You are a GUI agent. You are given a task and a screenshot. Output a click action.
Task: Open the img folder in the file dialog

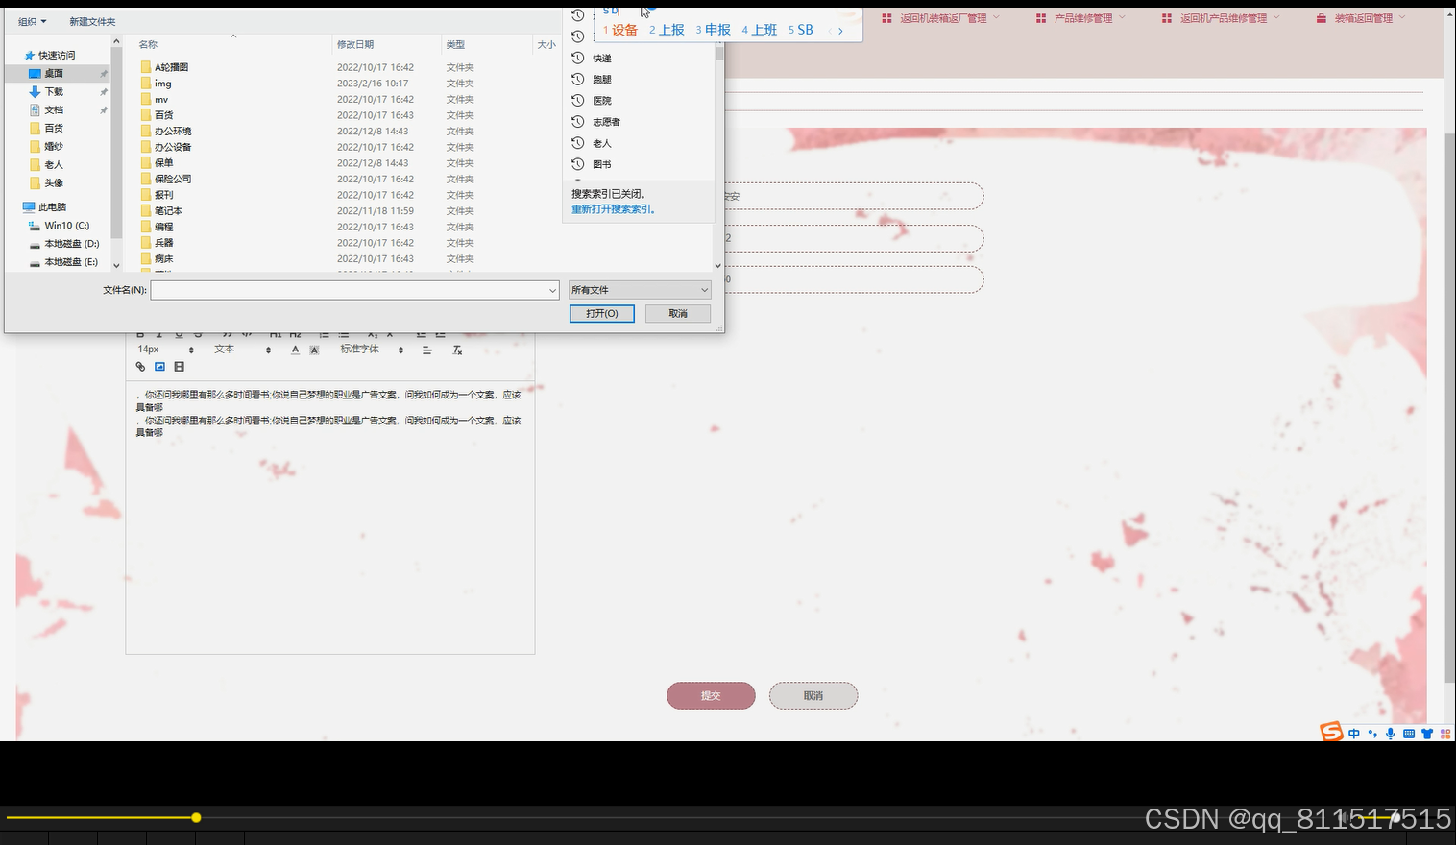(162, 83)
